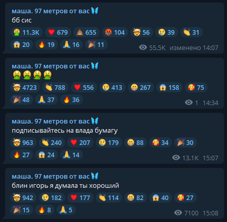Click the smiling hearts reaction with 75

click(196, 87)
